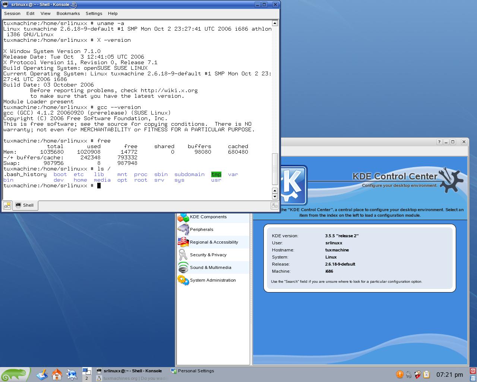Click the Peripherals hardware icon
This screenshot has width=477, height=382.
(183, 229)
